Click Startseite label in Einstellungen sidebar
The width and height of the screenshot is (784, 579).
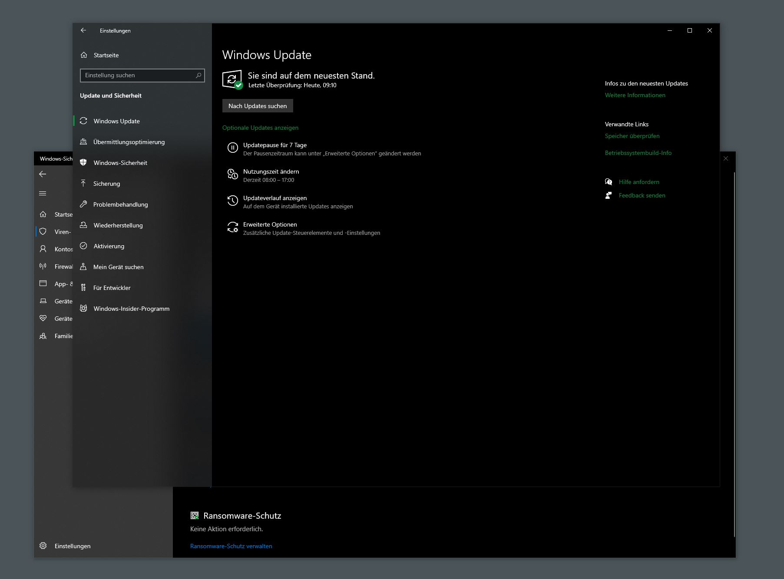[106, 55]
